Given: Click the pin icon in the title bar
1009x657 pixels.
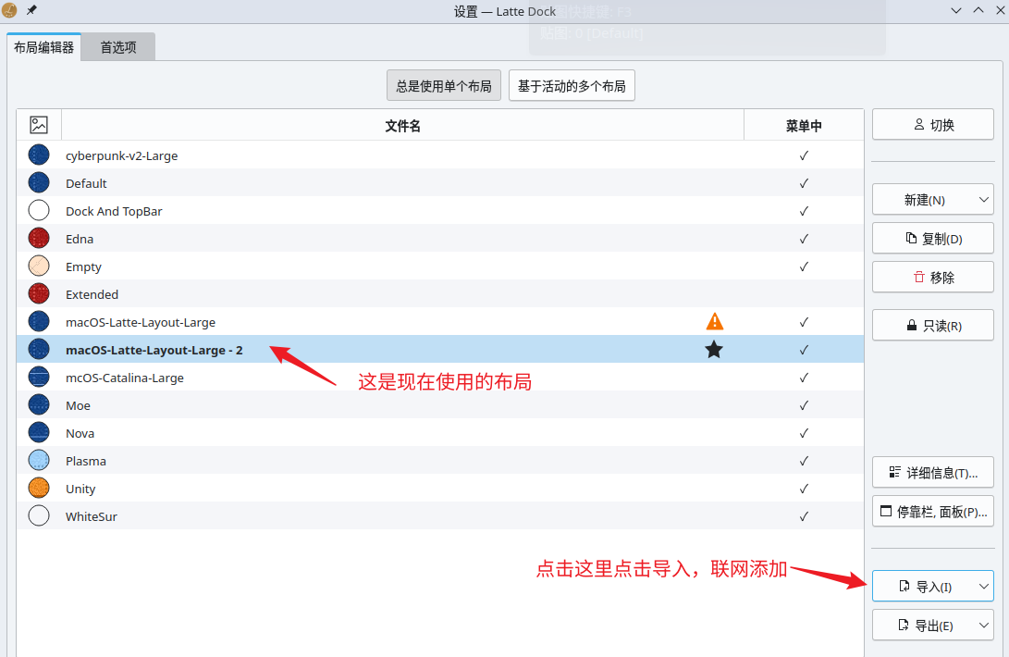Looking at the screenshot, I should pos(31,10).
